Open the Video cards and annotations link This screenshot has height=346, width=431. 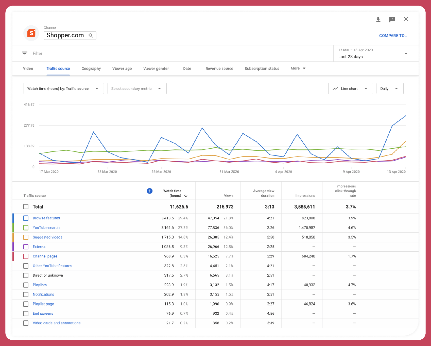(57, 323)
